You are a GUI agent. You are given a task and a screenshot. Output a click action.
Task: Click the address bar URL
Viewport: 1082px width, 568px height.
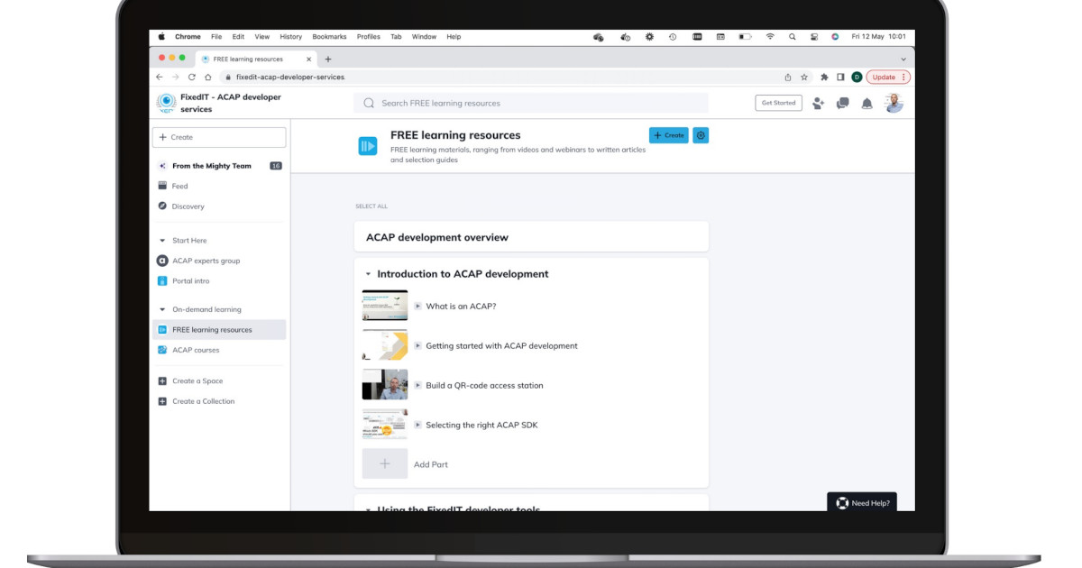(290, 78)
